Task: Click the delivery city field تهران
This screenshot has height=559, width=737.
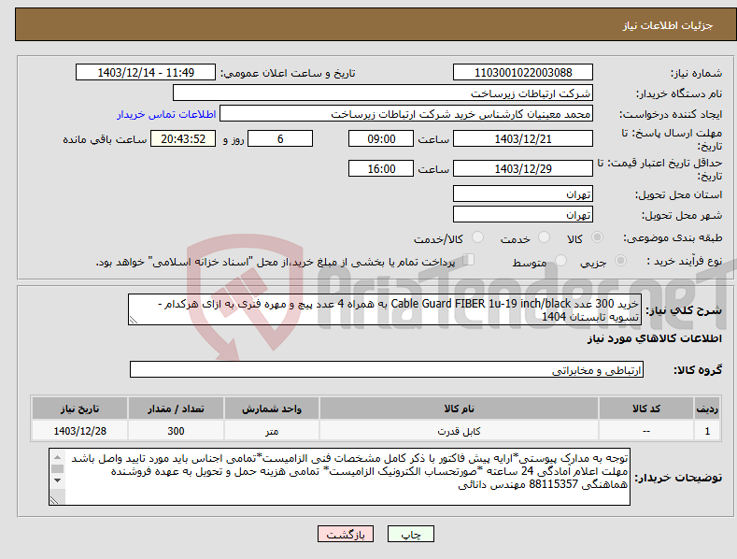Action: [523, 215]
